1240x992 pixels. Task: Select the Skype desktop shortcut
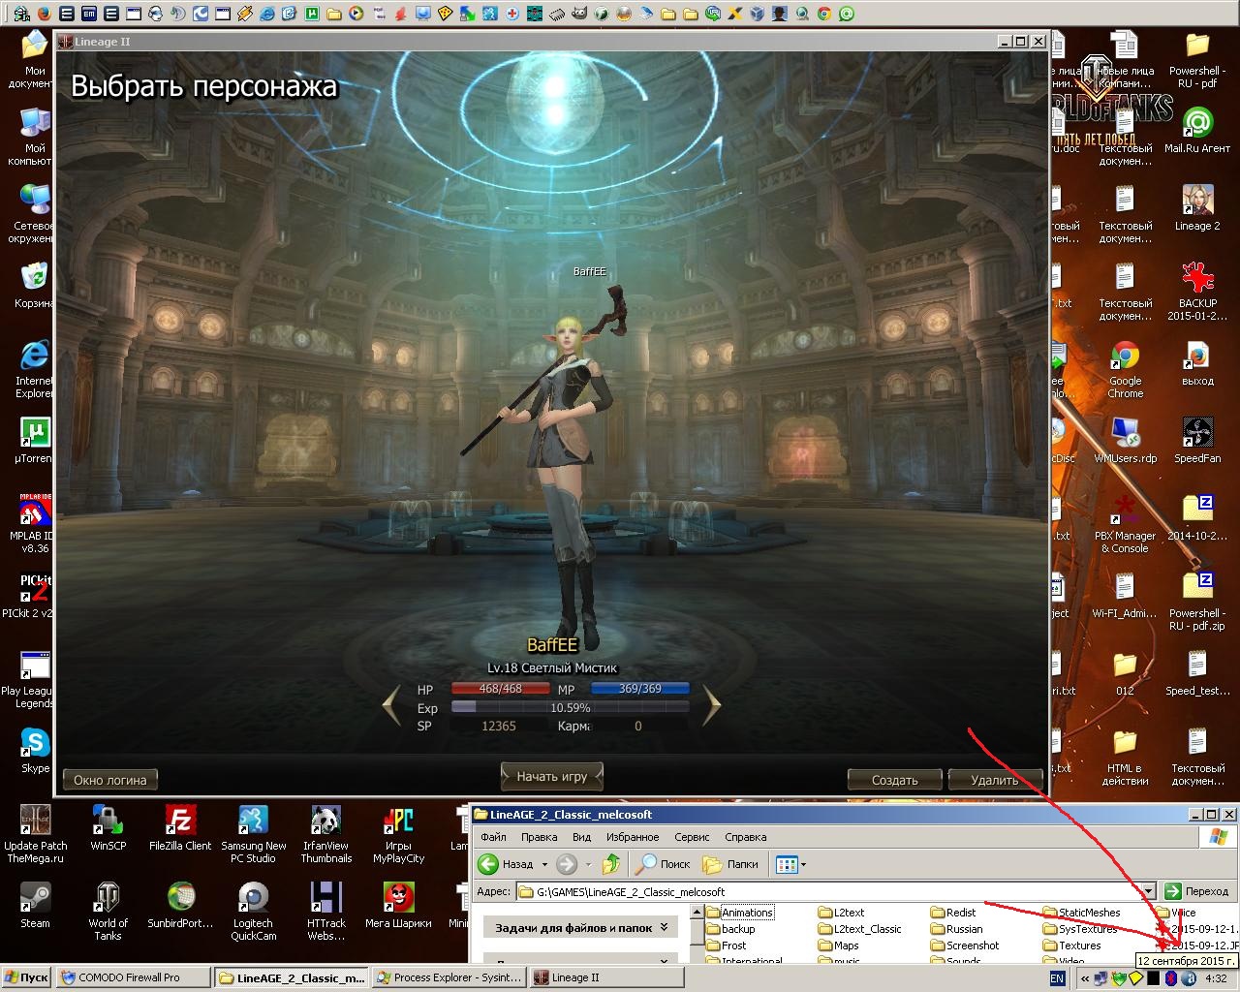[35, 751]
